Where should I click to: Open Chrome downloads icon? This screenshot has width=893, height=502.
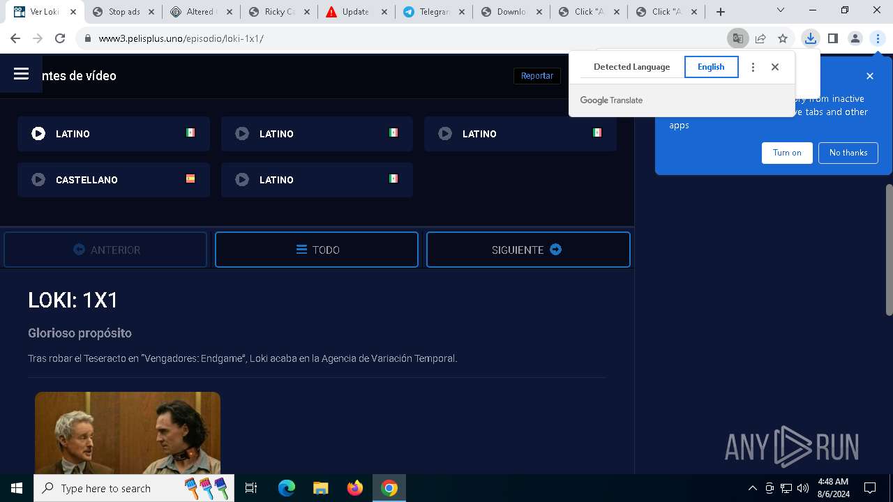coord(810,38)
